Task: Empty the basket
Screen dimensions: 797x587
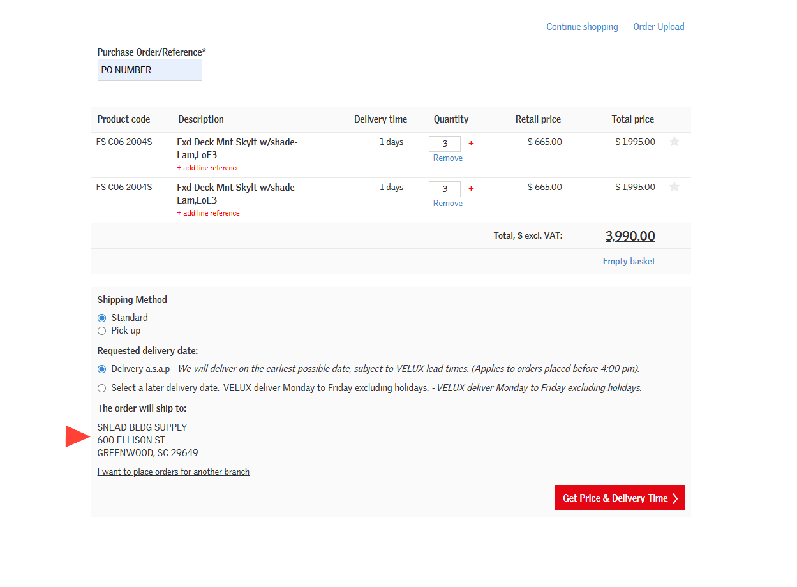Action: pyautogui.click(x=629, y=261)
